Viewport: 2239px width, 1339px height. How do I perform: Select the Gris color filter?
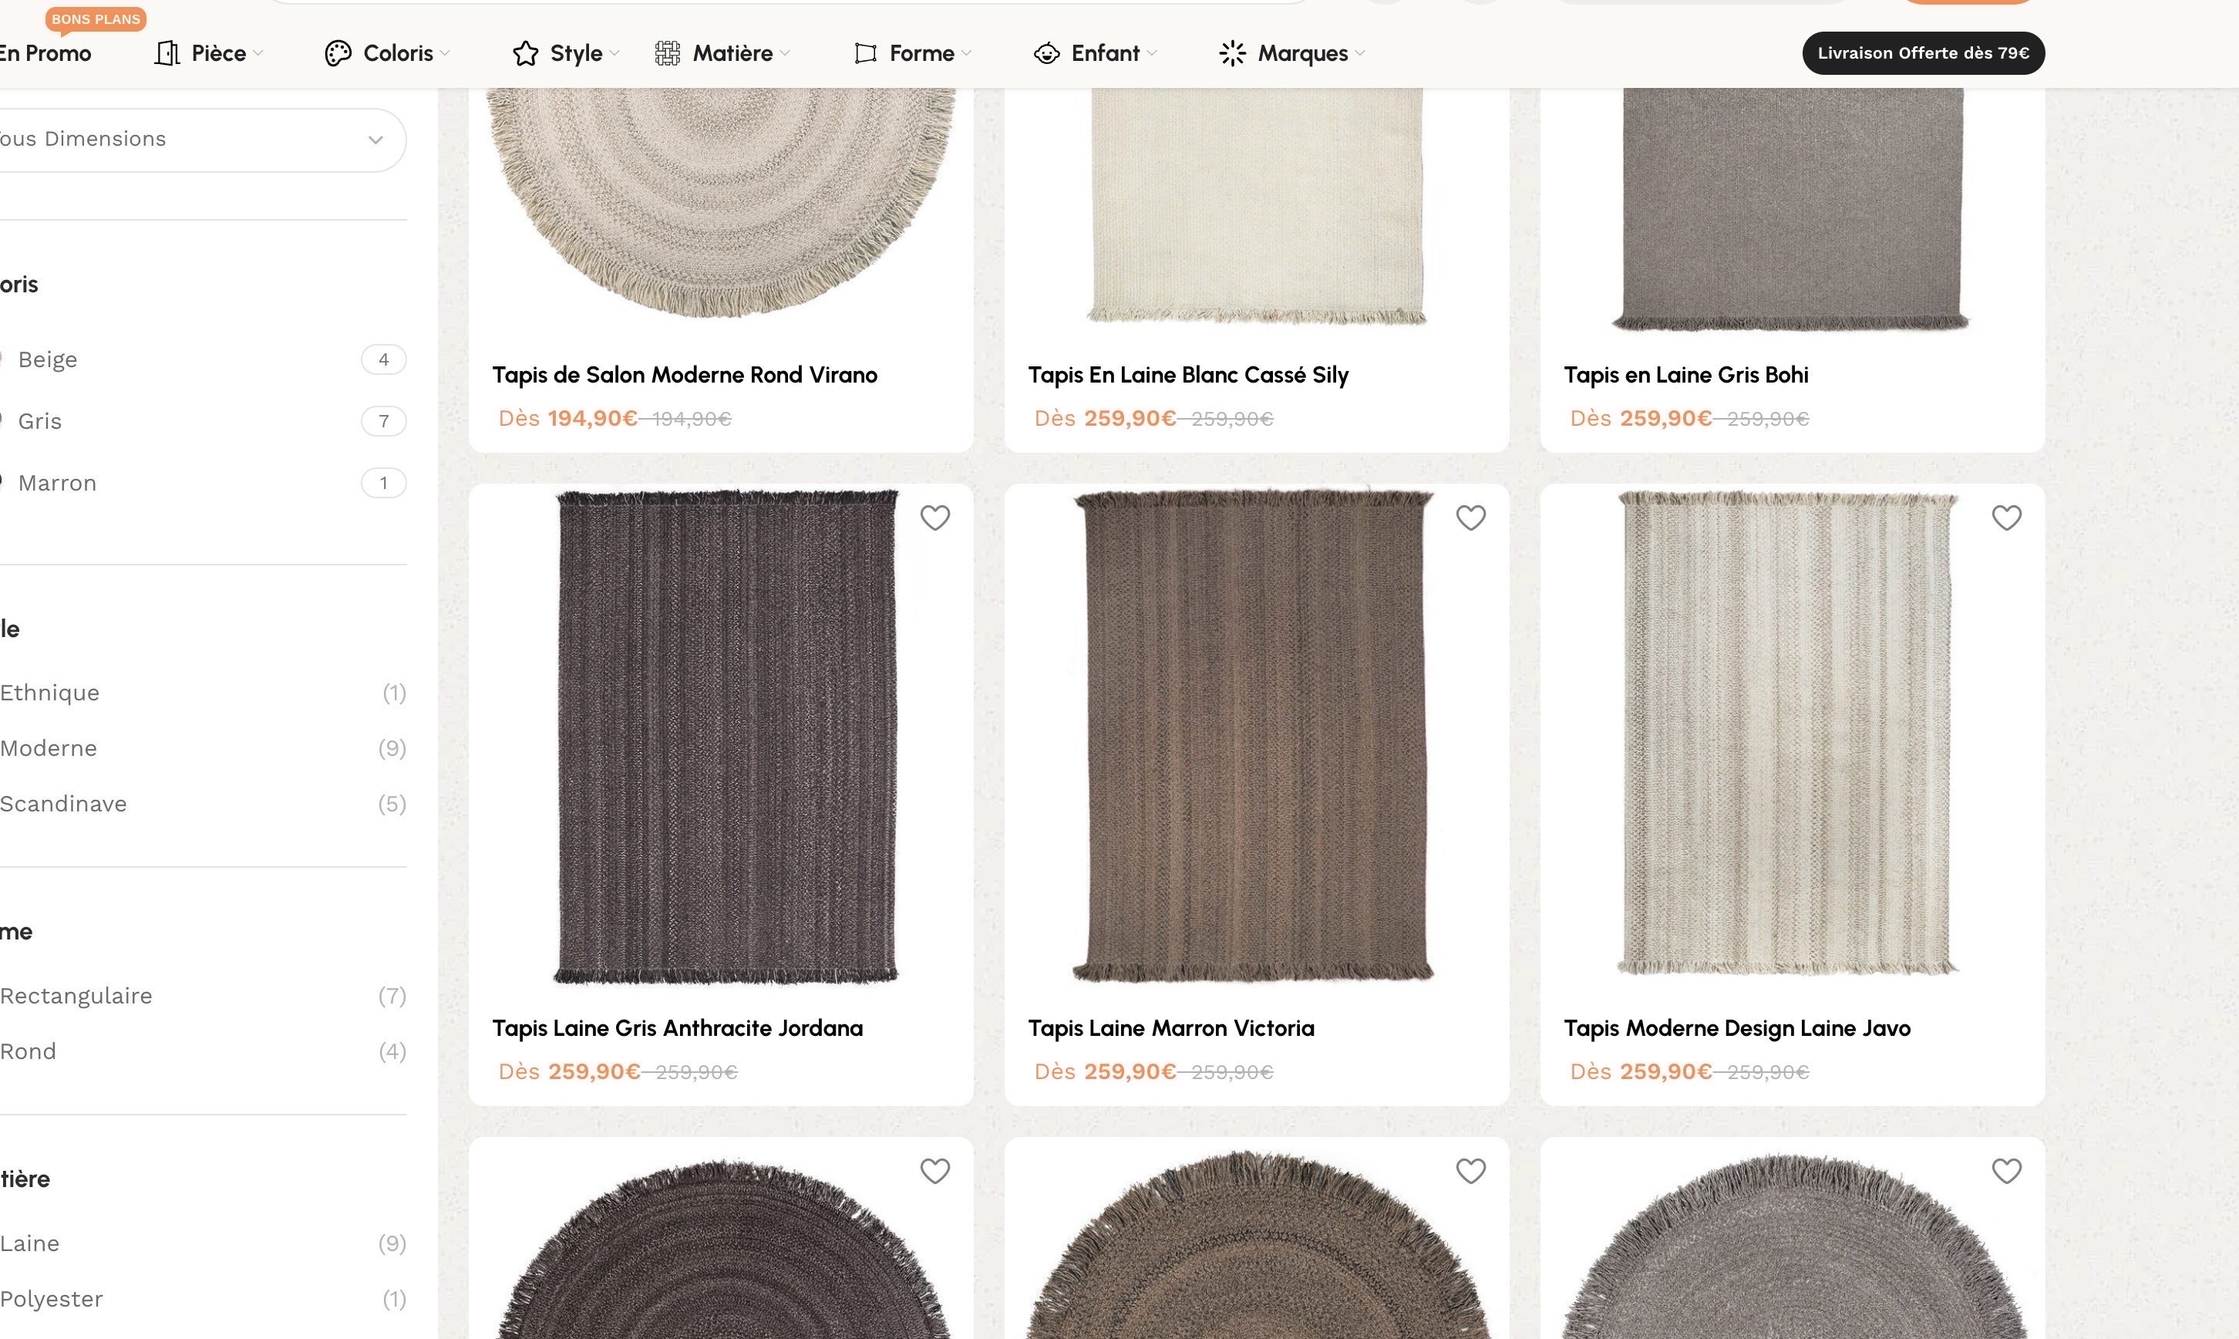pyautogui.click(x=39, y=421)
